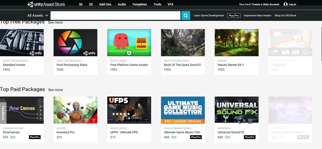Click Plus/Pro badge on FlowCanvas card

coord(35,137)
